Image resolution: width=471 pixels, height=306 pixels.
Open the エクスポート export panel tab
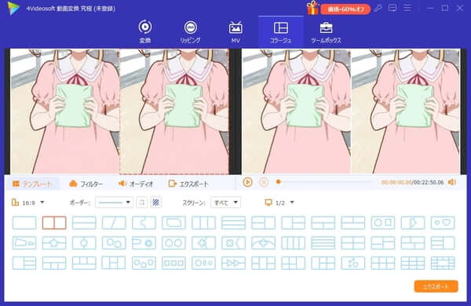click(188, 184)
